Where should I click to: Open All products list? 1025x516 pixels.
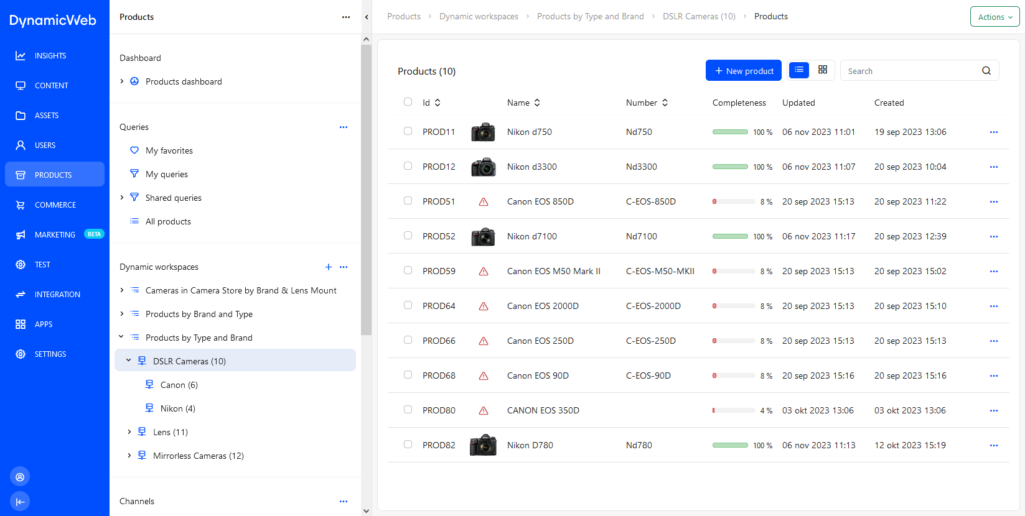[168, 222]
